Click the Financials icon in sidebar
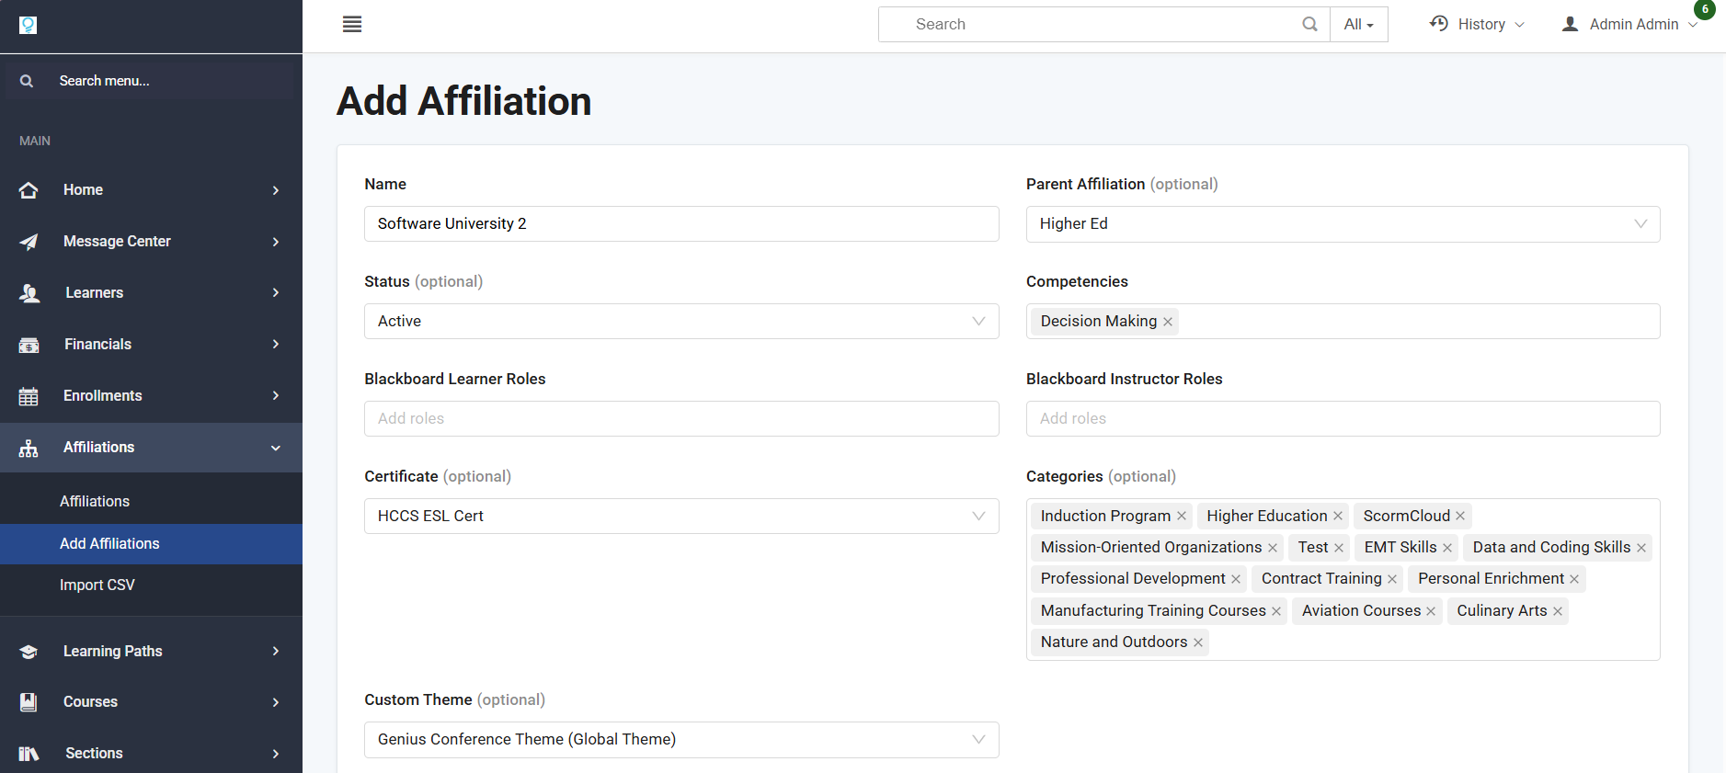The width and height of the screenshot is (1726, 773). [x=29, y=345]
